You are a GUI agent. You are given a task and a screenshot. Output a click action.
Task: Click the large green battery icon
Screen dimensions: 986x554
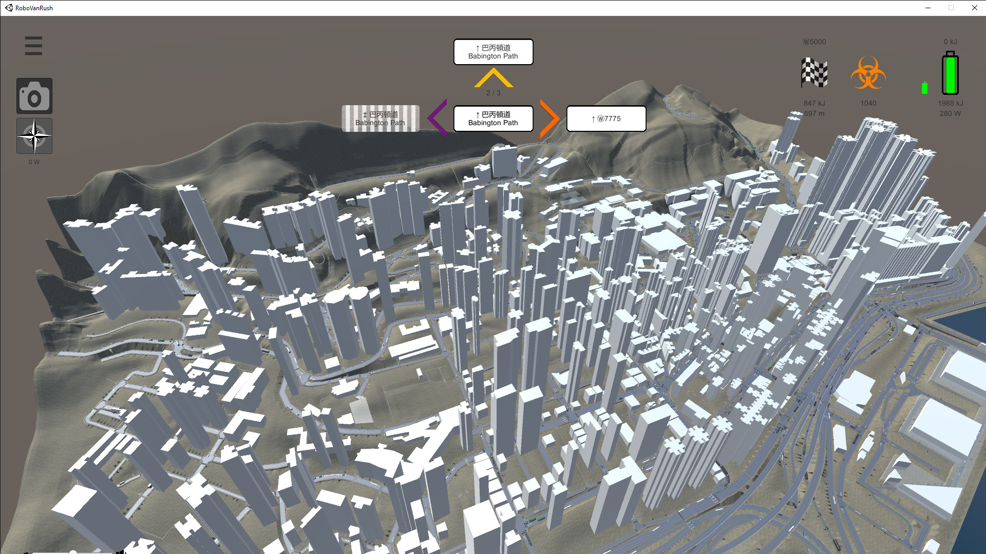tap(950, 73)
